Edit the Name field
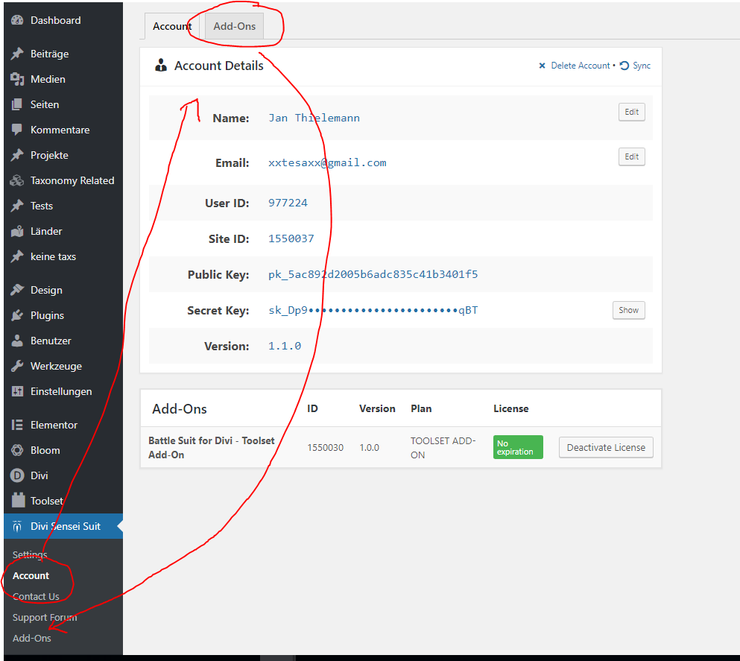740x661 pixels. pos(631,112)
